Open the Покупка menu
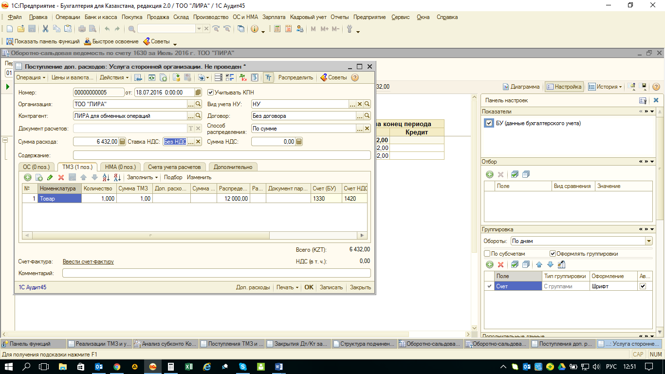 pos(132,17)
